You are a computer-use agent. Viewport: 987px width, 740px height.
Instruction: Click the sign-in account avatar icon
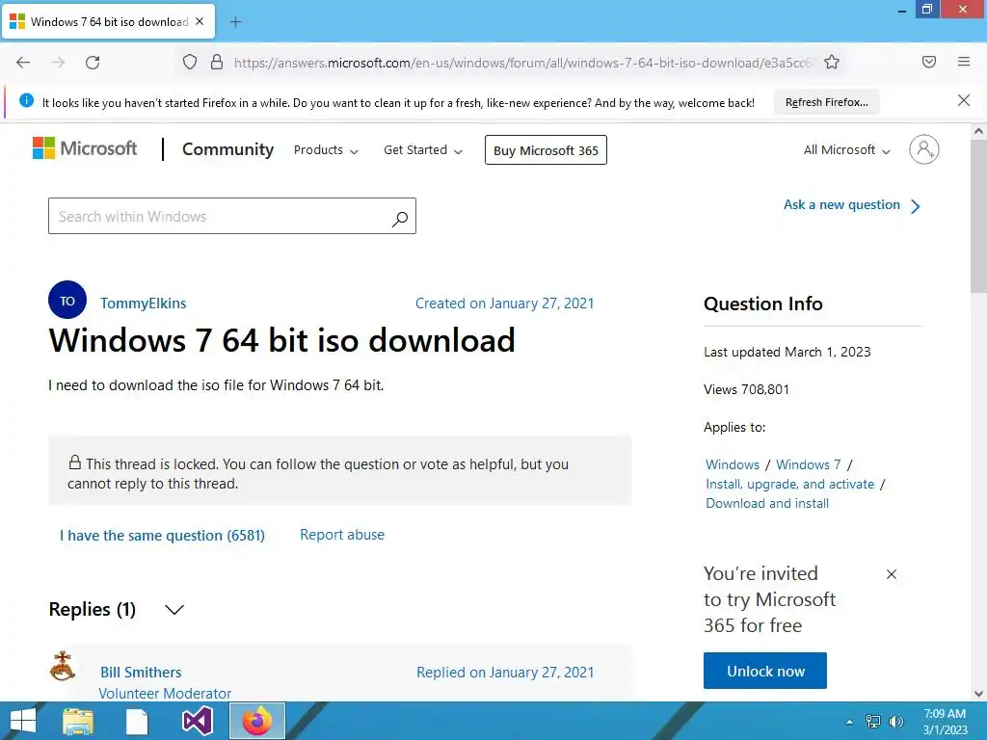point(923,149)
